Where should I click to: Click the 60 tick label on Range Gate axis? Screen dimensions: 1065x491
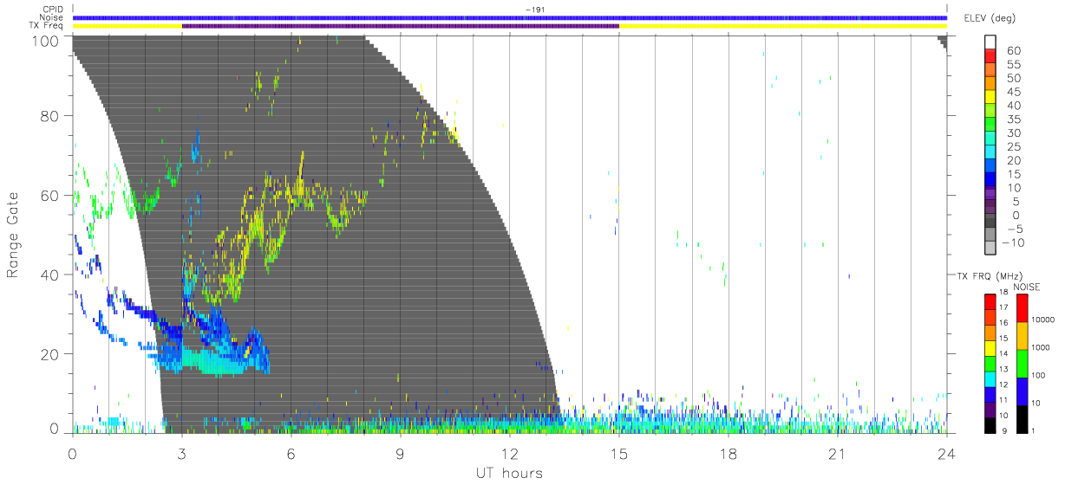(x=49, y=196)
